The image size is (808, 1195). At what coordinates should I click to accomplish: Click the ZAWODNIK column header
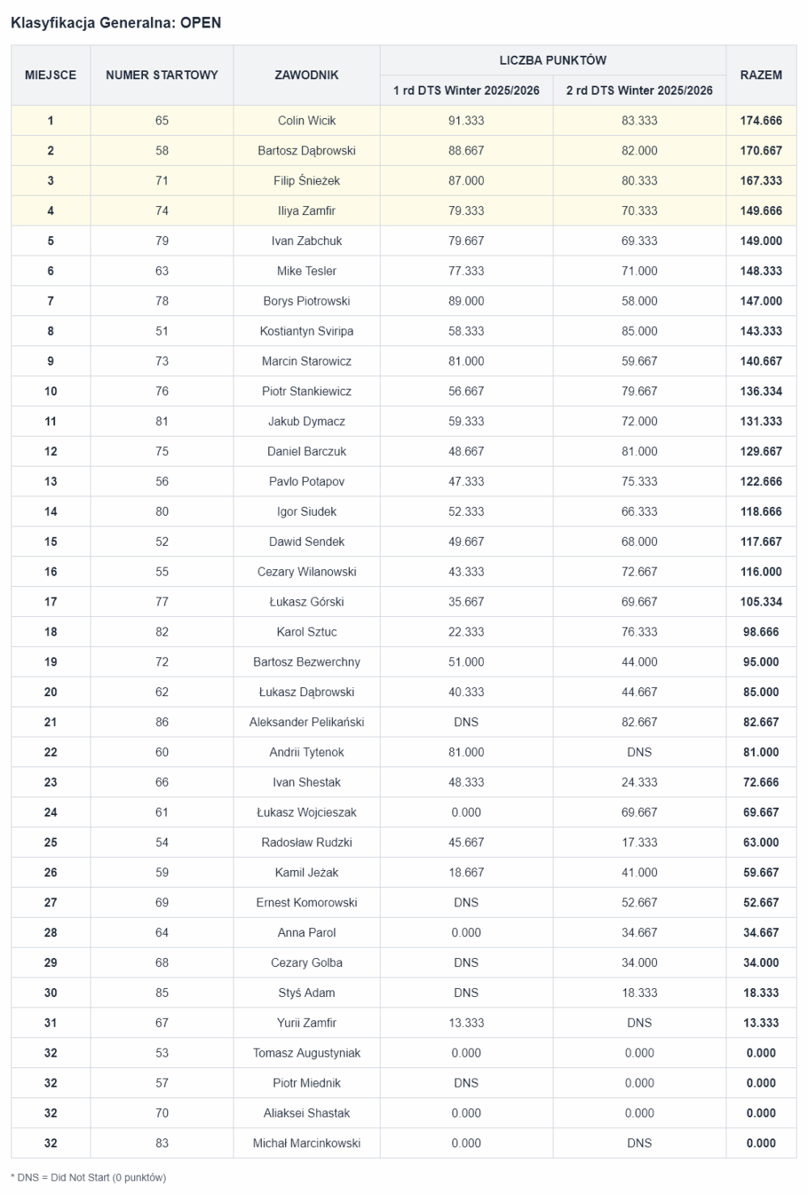306,75
